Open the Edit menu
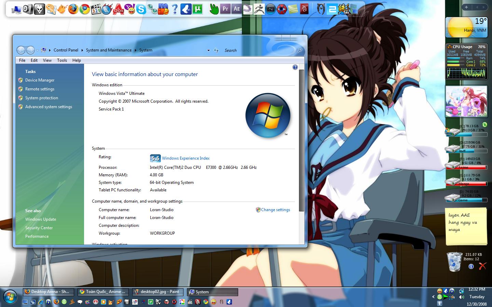This screenshot has width=492, height=307. (x=34, y=60)
